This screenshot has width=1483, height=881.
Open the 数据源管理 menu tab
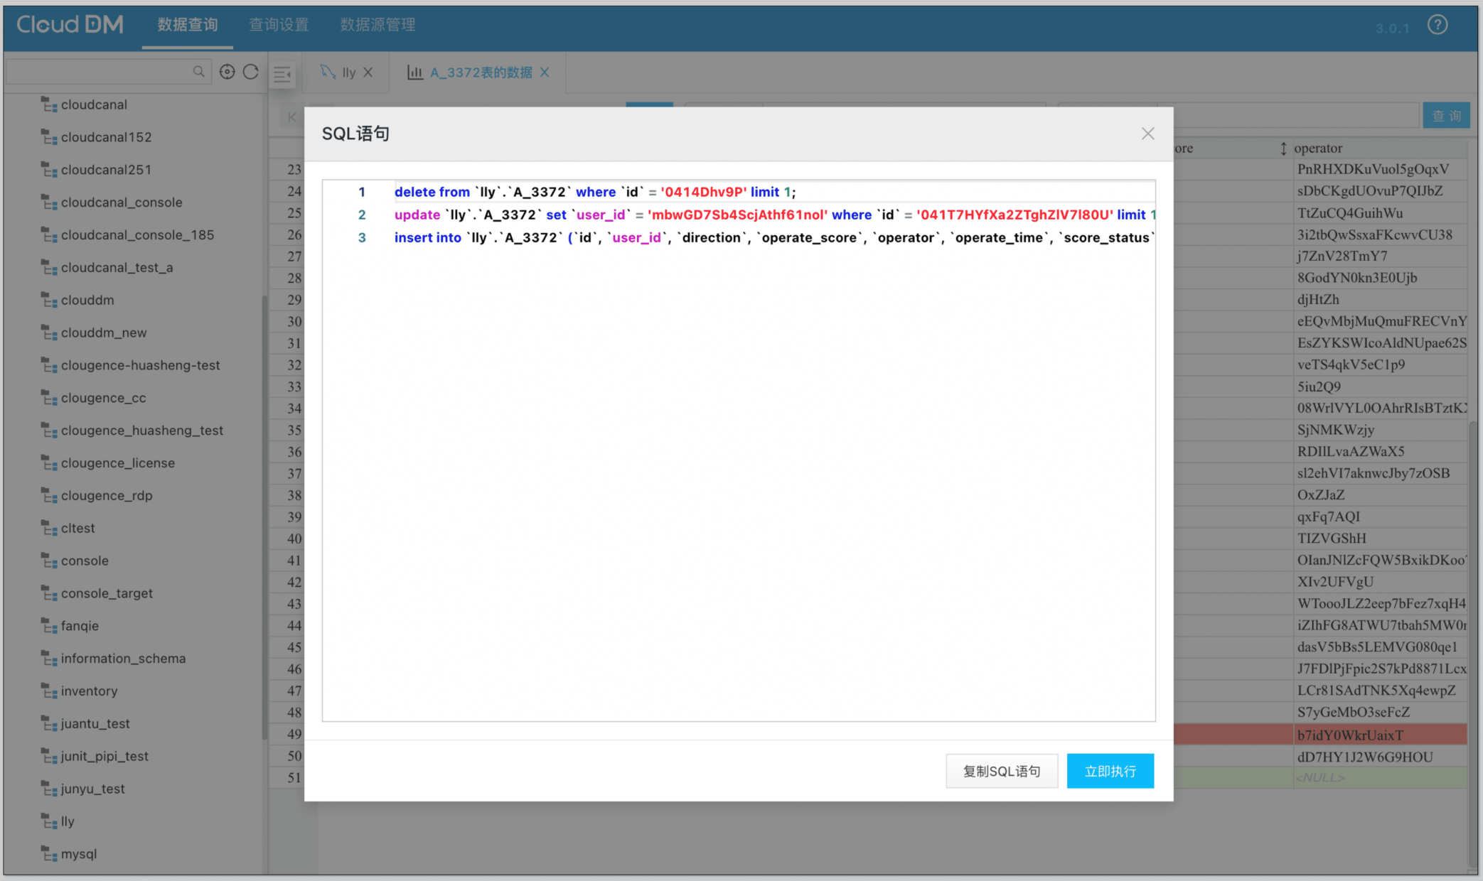pos(378,25)
